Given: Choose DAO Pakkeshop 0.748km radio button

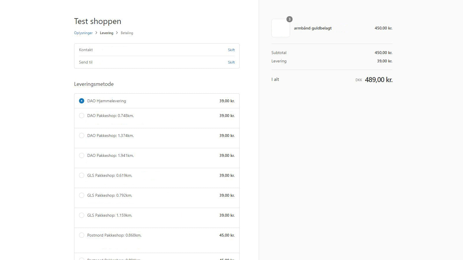Looking at the screenshot, I should coord(82,116).
